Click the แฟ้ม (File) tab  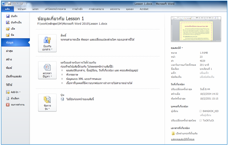[8, 9]
